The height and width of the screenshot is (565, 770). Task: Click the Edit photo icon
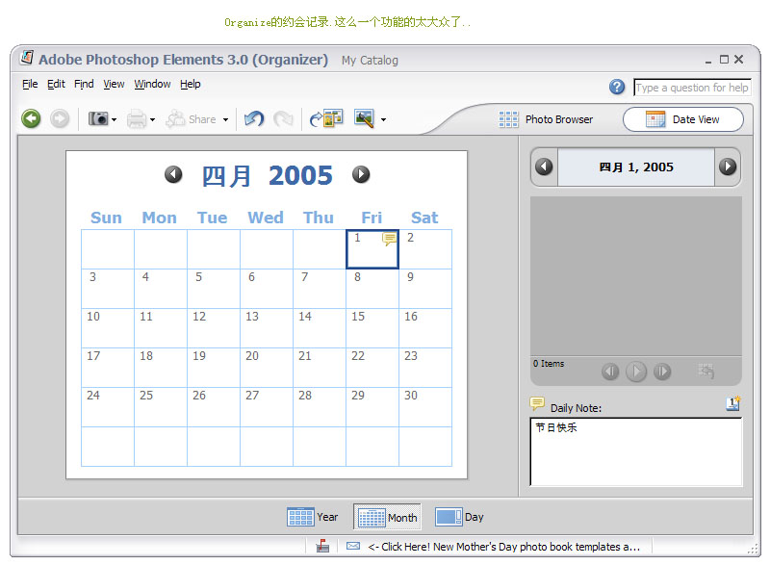point(365,118)
